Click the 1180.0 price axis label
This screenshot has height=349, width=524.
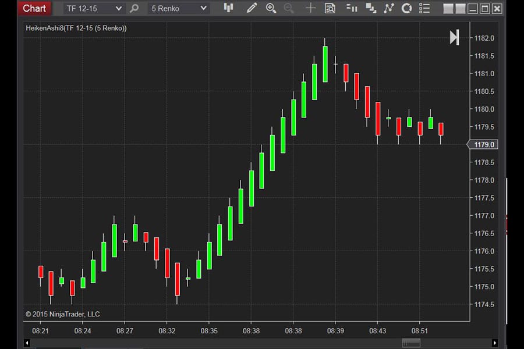click(x=484, y=109)
